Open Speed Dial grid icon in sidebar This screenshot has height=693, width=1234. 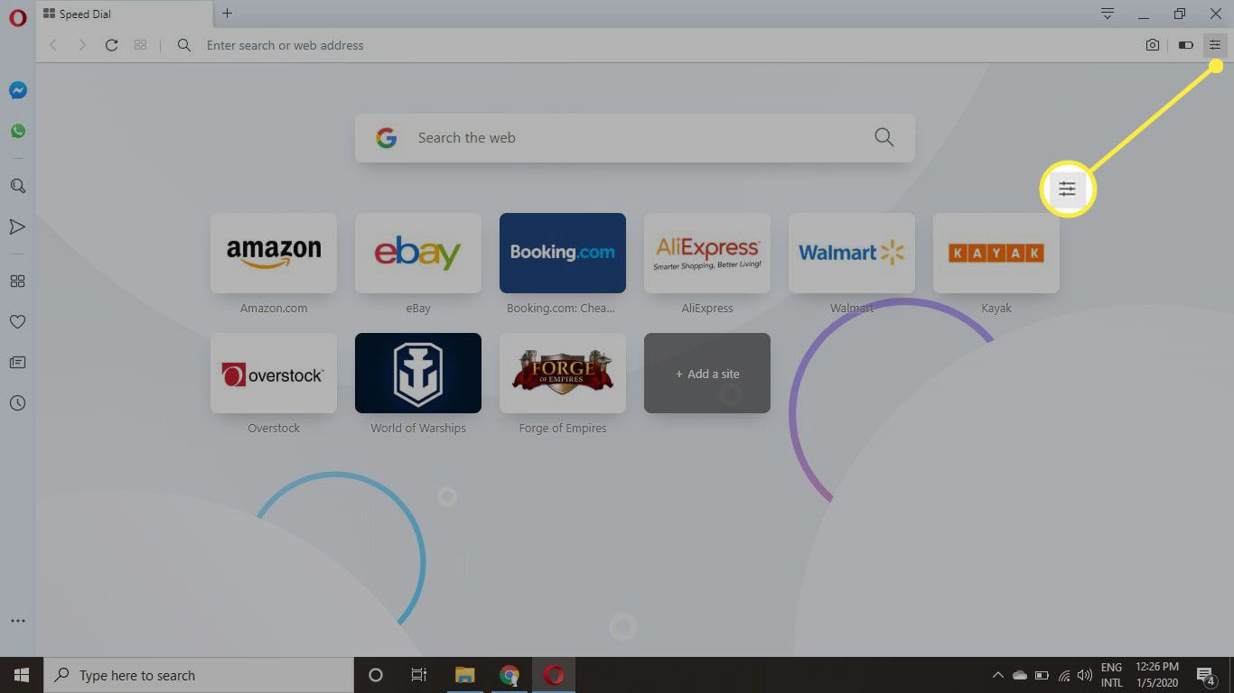[17, 282]
